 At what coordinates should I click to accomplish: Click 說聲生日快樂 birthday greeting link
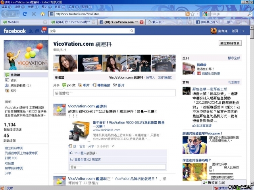coord(211,74)
